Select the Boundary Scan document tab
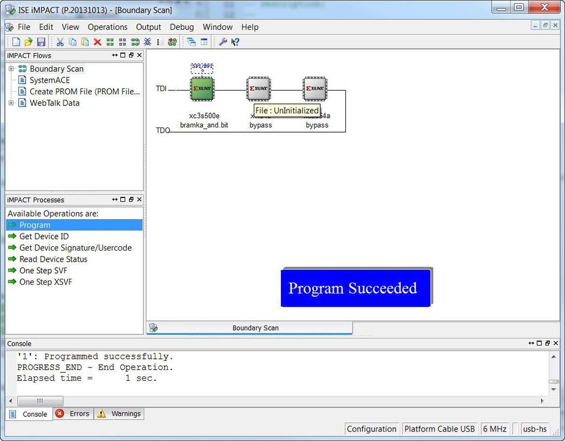The height and width of the screenshot is (441, 565). point(249,328)
